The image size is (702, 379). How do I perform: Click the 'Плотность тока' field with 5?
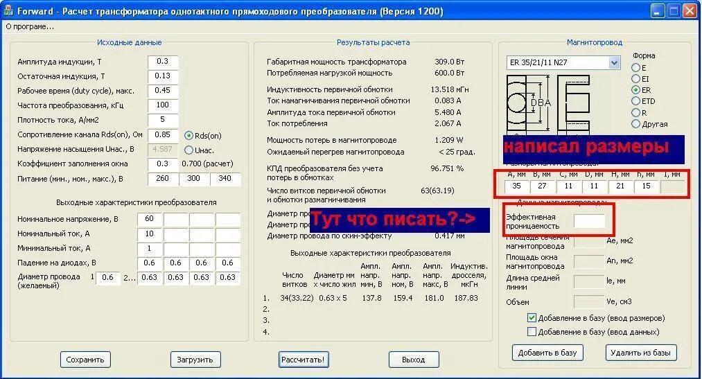coord(163,120)
